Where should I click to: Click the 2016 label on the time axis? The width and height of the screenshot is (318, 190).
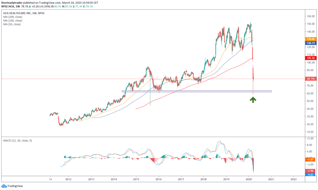pos(158,179)
